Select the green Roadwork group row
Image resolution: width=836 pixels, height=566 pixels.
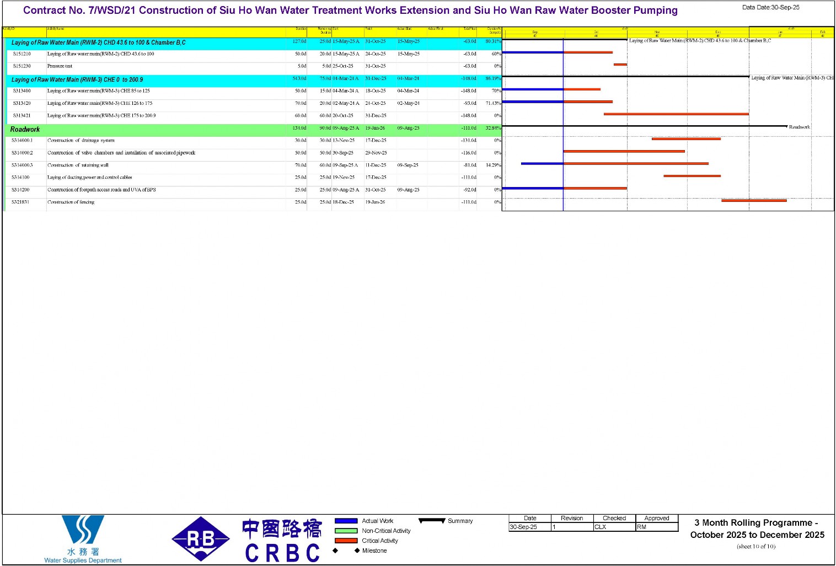click(254, 129)
